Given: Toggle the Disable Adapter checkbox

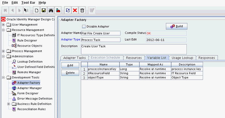Looking at the screenshot, I should 84,27.
